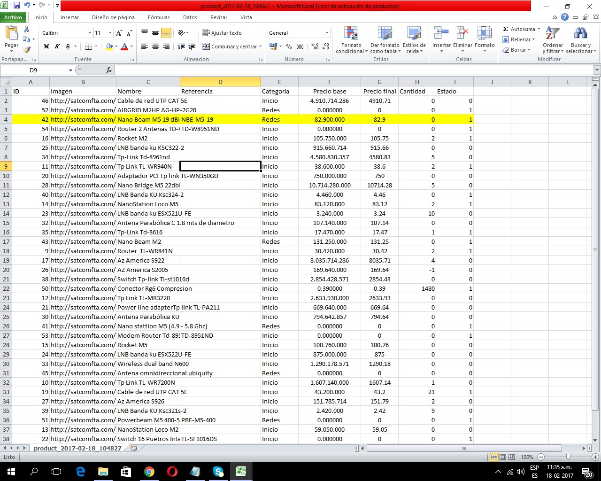The image size is (601, 481).
Task: Expand the formula bar
Action: click(597, 70)
